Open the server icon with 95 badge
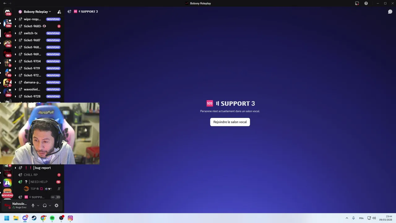This screenshot has height=223, width=396. pyautogui.click(x=7, y=73)
